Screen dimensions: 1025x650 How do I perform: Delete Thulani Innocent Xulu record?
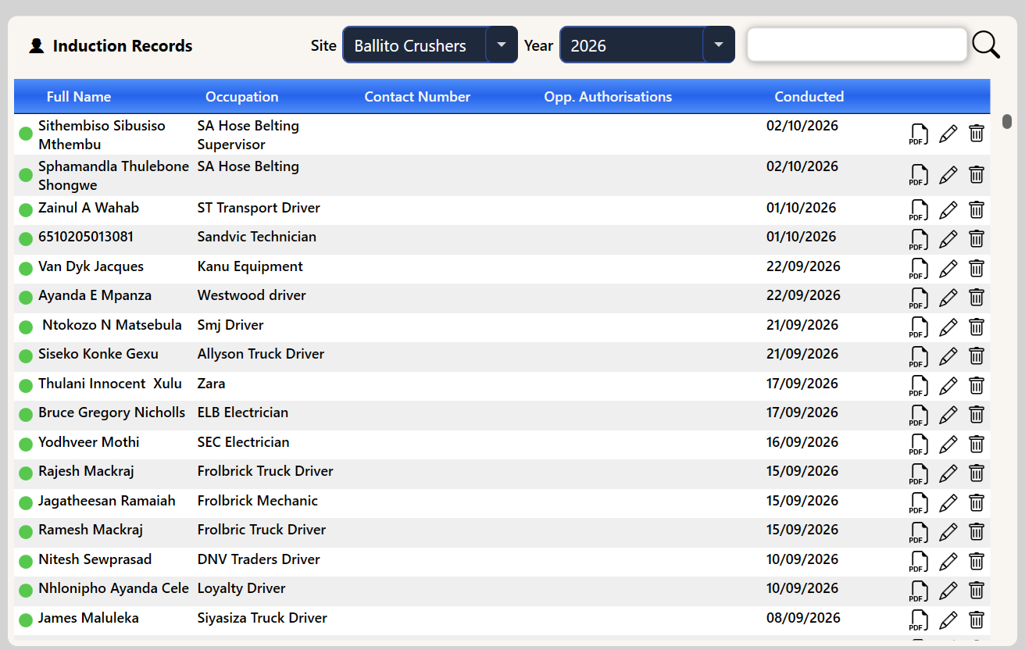tap(977, 385)
